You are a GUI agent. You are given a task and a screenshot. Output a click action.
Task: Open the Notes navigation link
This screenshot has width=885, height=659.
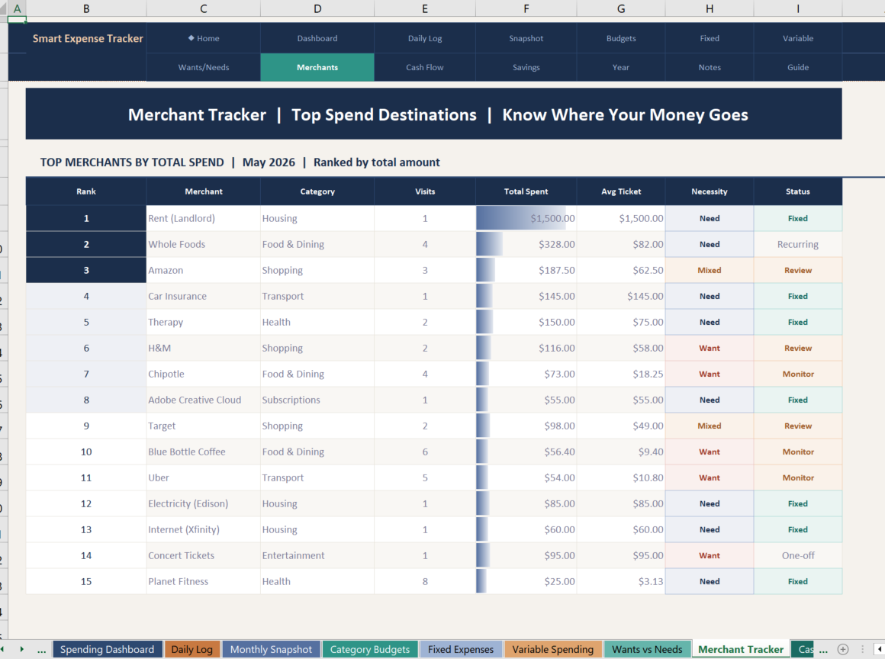click(710, 67)
